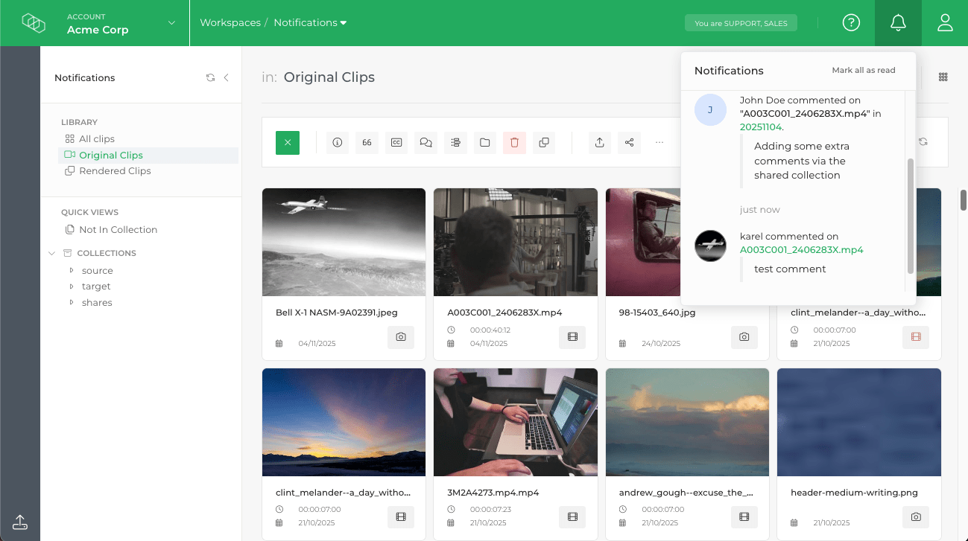Open the Acme Corp account dropdown
The image size is (968, 541).
click(171, 23)
